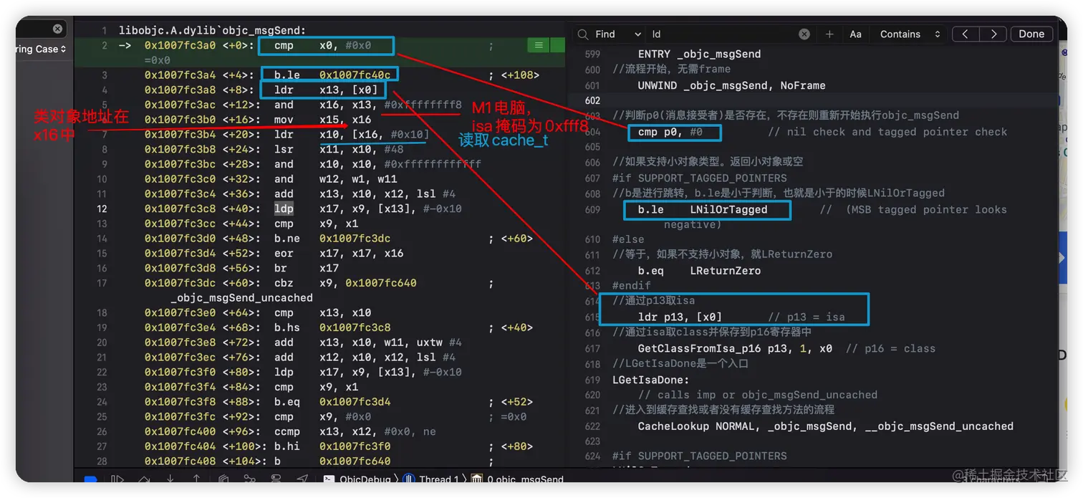Click header 'libobjc.A.dylib`objc_msgSend:' on line 1
This screenshot has width=1083, height=498.
coord(212,31)
